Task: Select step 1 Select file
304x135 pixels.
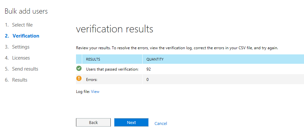Action: tap(19, 25)
